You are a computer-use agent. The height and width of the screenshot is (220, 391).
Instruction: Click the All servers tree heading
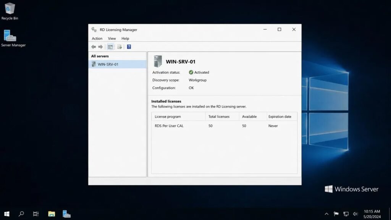100,56
